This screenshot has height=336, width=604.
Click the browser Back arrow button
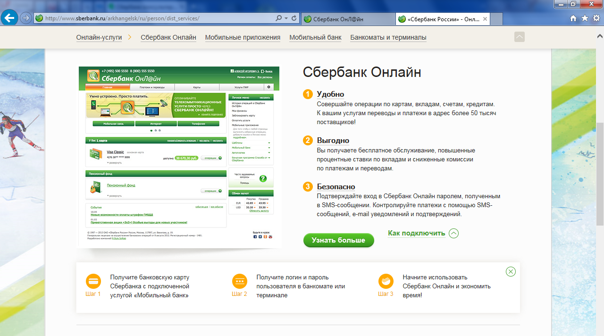(10, 18)
